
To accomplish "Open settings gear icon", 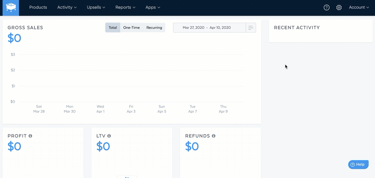I will (x=339, y=7).
